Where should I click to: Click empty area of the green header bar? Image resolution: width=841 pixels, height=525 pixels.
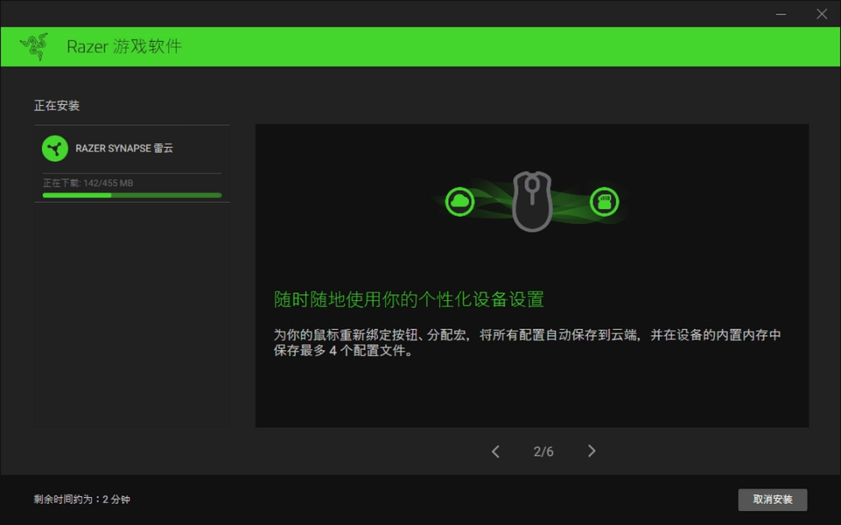[506, 47]
